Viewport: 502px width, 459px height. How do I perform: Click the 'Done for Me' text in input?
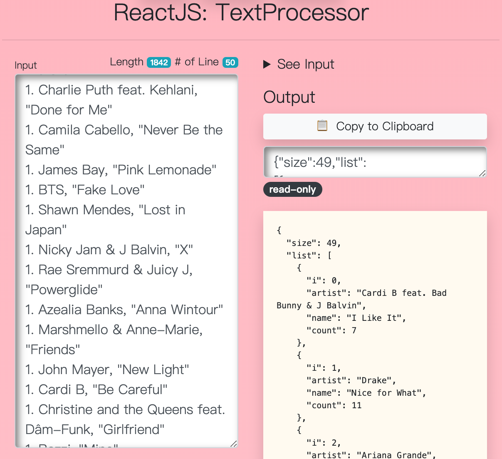click(x=69, y=110)
